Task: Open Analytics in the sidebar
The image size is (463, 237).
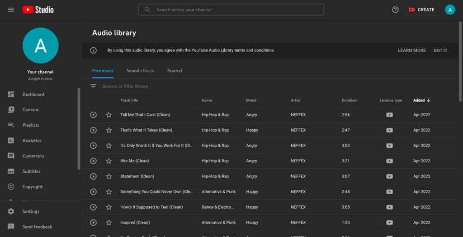Action: (32, 141)
